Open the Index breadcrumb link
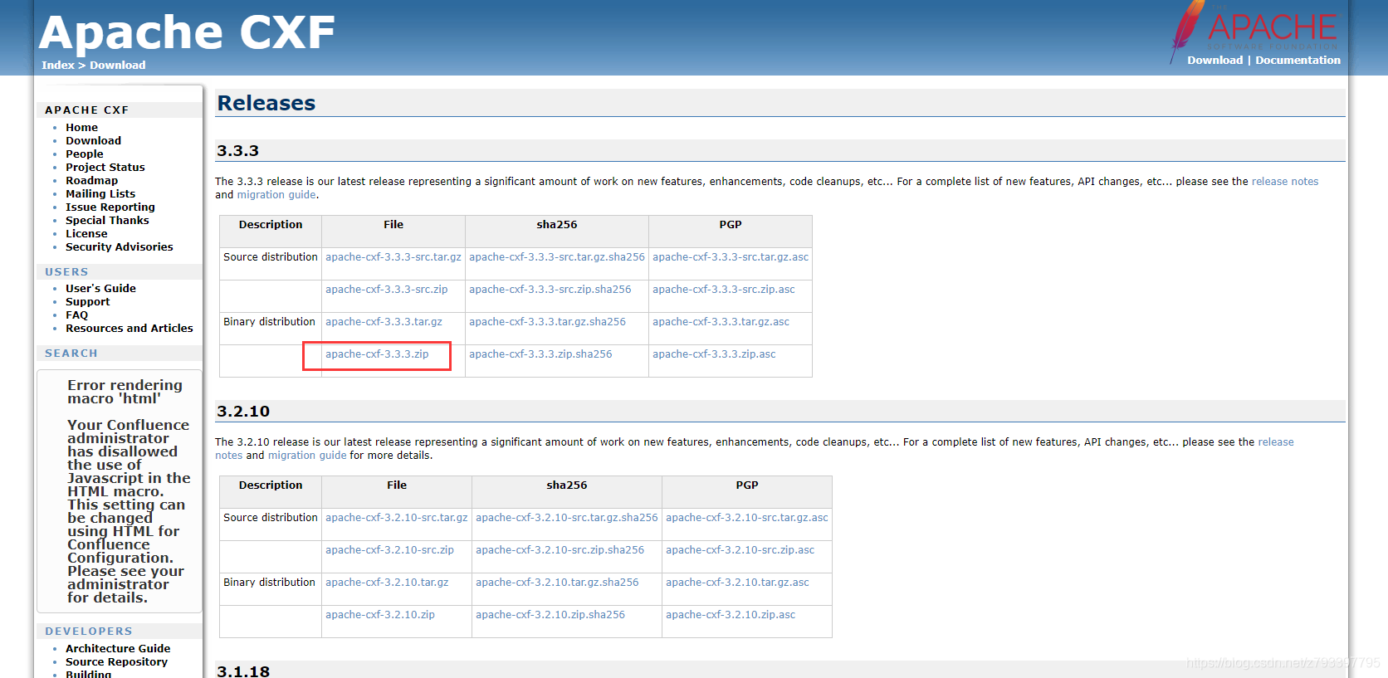The image size is (1388, 678). tap(58, 65)
